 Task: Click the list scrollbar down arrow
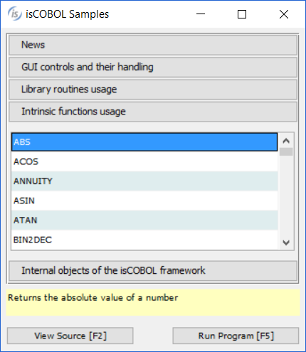pos(286,242)
